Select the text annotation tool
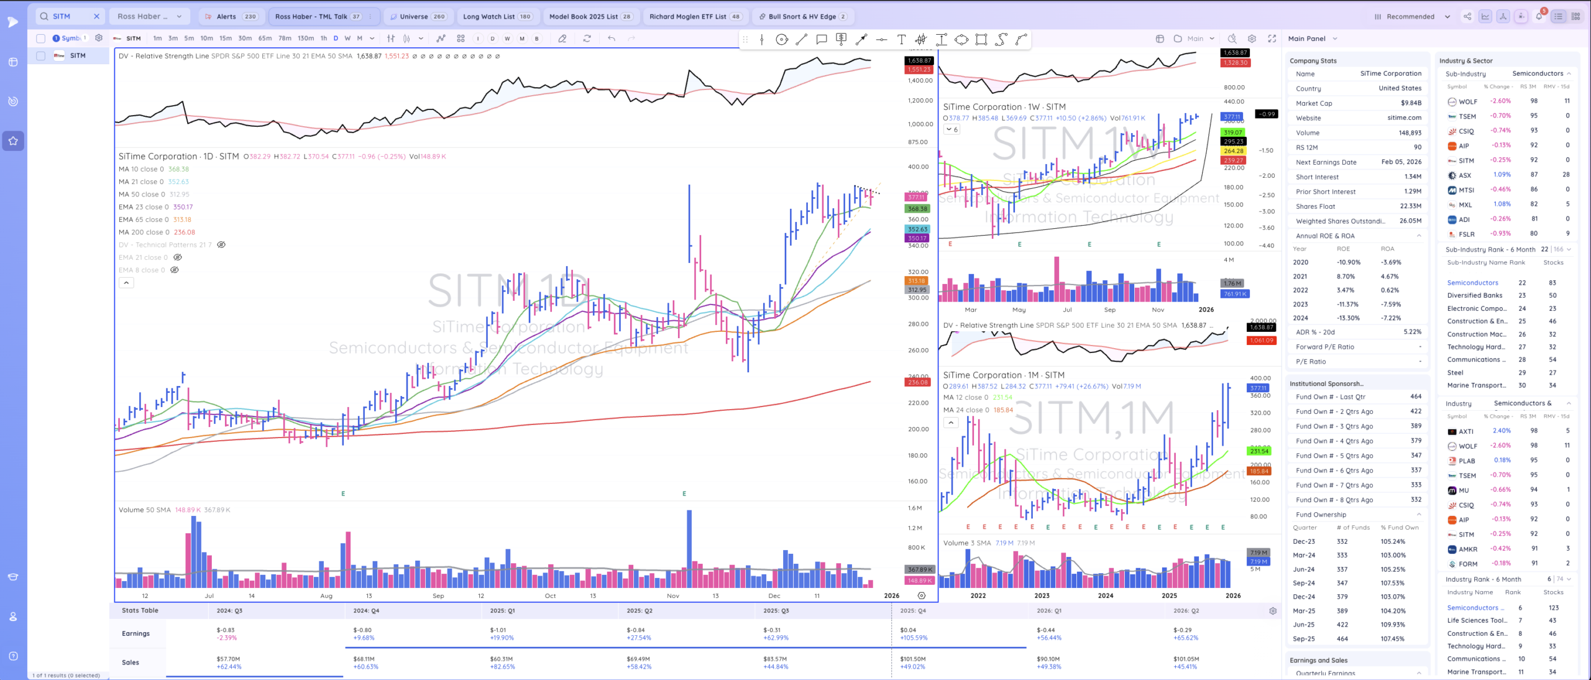 901,39
